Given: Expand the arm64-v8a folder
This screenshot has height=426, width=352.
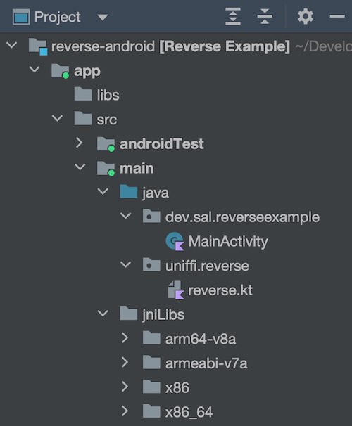Looking at the screenshot, I should click(125, 338).
